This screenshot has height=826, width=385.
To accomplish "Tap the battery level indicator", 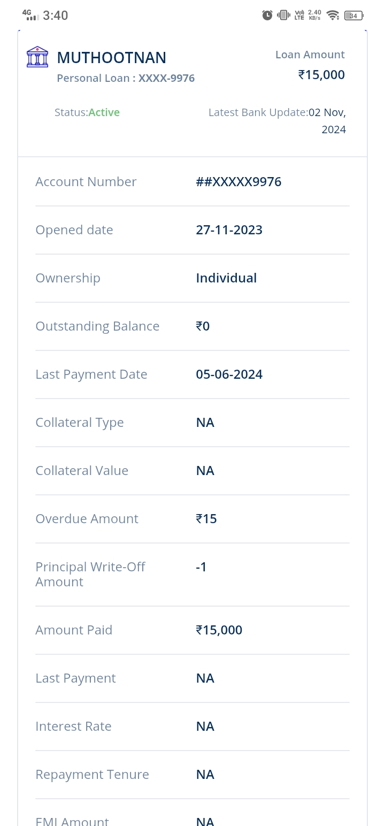I will tap(353, 16).
